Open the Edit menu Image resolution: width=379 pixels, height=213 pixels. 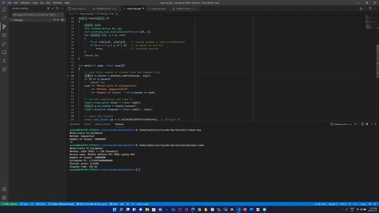(16, 2)
